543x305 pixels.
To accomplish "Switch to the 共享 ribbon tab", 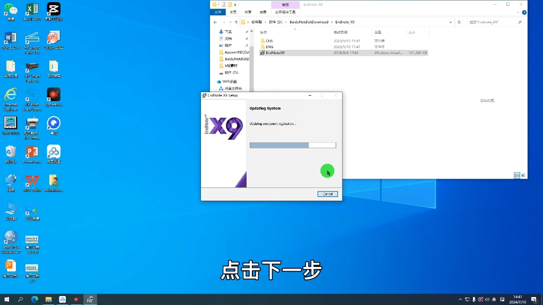I will click(248, 12).
